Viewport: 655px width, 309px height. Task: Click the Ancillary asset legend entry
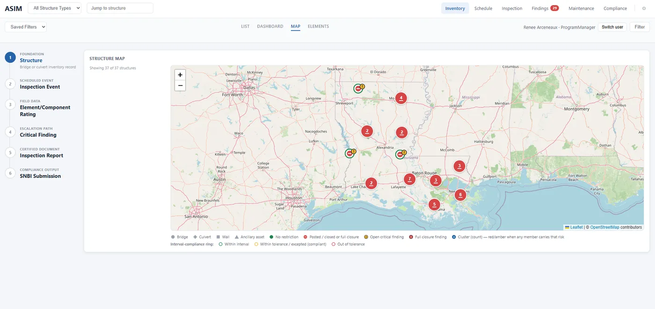point(250,237)
